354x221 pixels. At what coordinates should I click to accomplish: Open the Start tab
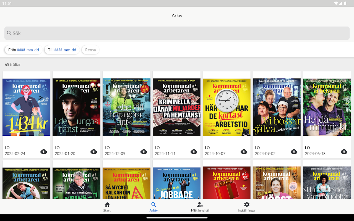point(107,207)
